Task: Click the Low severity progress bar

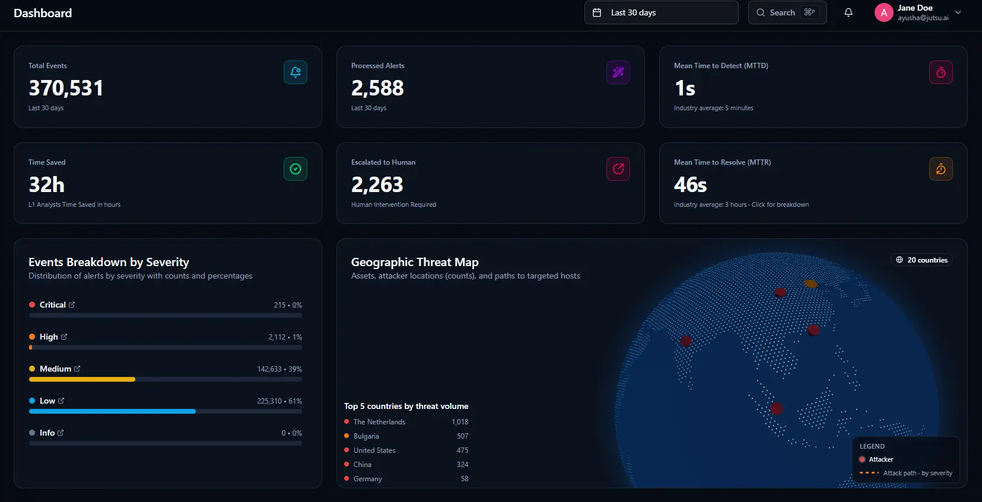Action: click(166, 411)
